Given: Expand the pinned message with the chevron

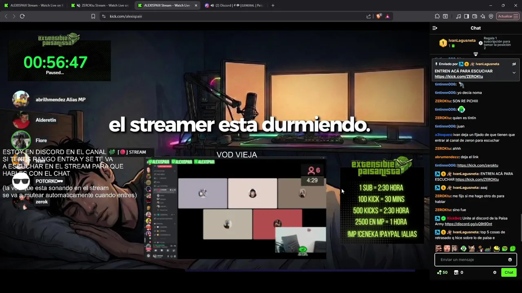Looking at the screenshot, I should click(x=514, y=73).
